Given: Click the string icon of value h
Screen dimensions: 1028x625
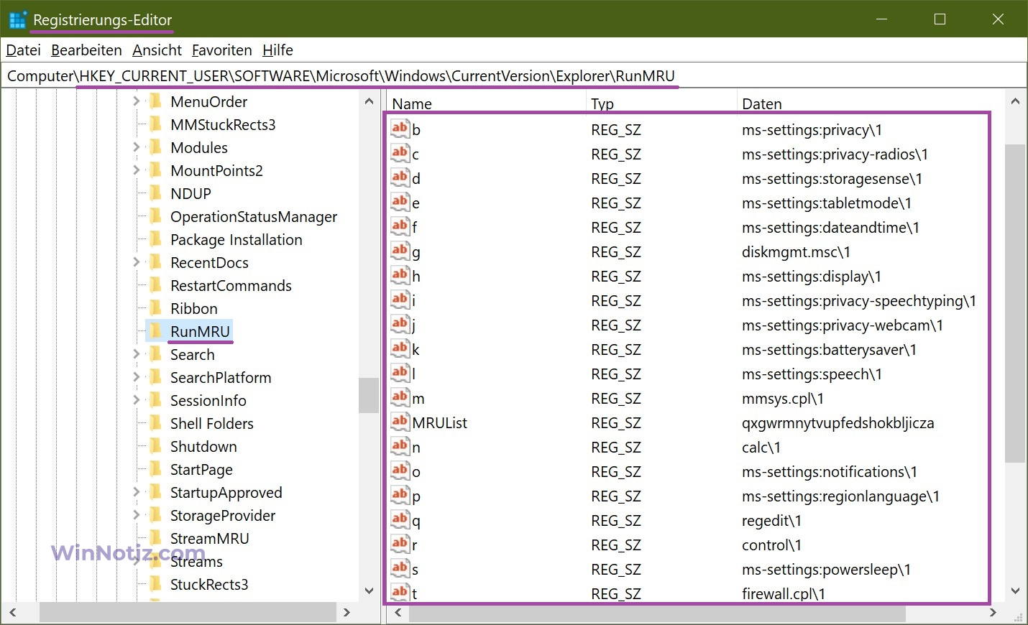Looking at the screenshot, I should [x=400, y=275].
